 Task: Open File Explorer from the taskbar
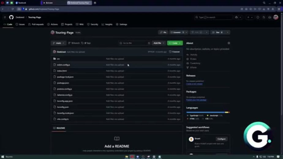pos(126,157)
